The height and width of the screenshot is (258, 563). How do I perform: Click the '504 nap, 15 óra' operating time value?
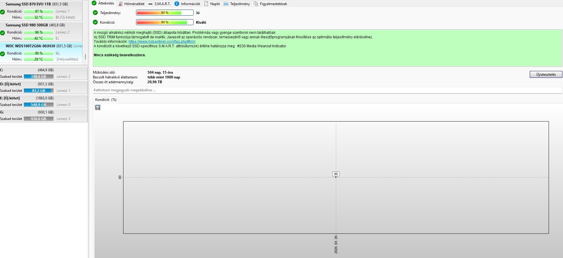tap(160, 72)
